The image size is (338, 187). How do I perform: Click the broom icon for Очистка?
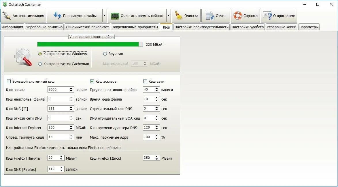178,16
